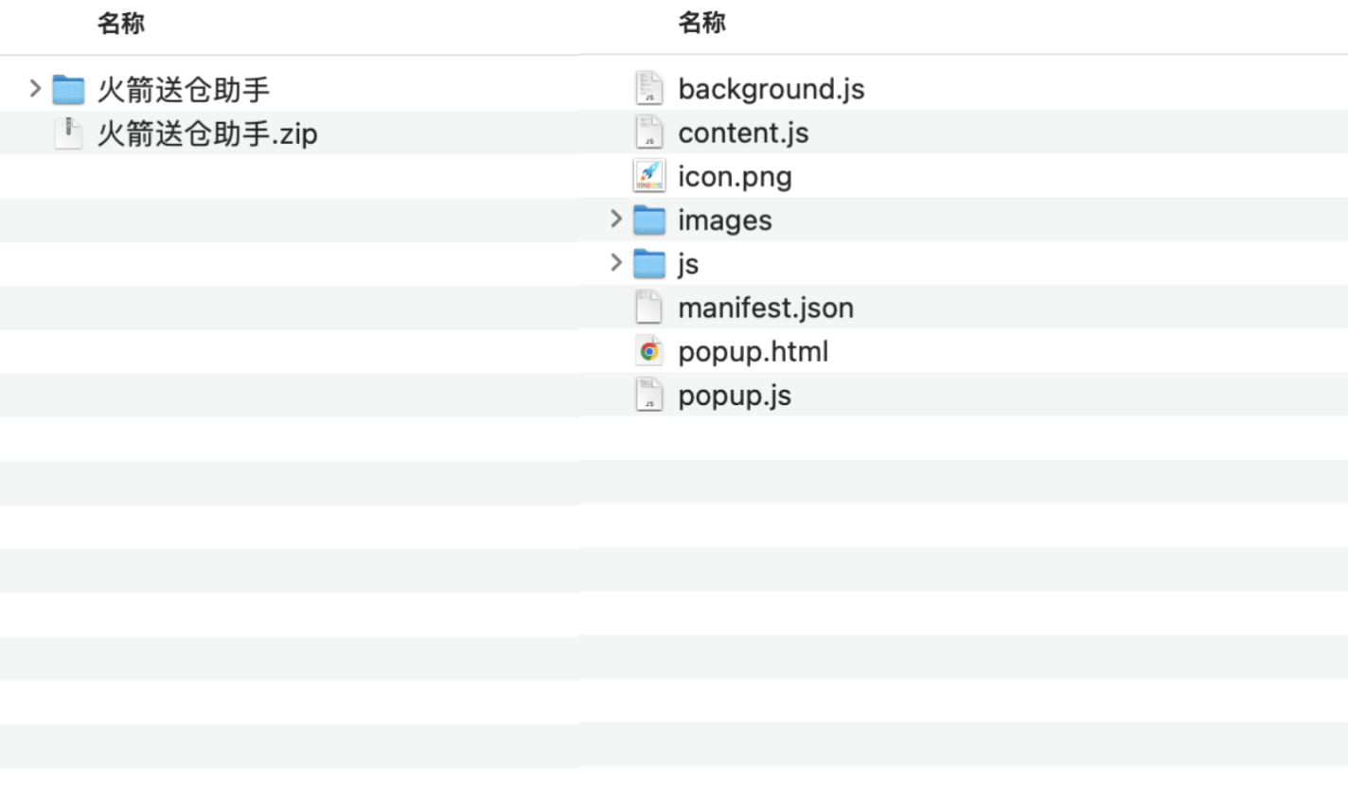Click the background.js file icon

648,89
